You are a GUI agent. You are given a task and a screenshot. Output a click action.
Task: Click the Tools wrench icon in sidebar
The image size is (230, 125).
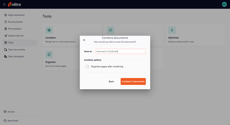point(5,42)
